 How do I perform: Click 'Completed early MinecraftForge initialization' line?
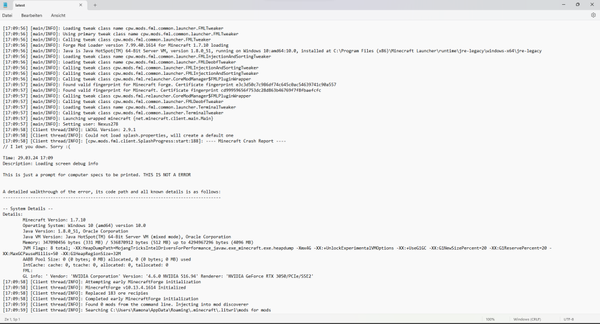tap(100, 298)
